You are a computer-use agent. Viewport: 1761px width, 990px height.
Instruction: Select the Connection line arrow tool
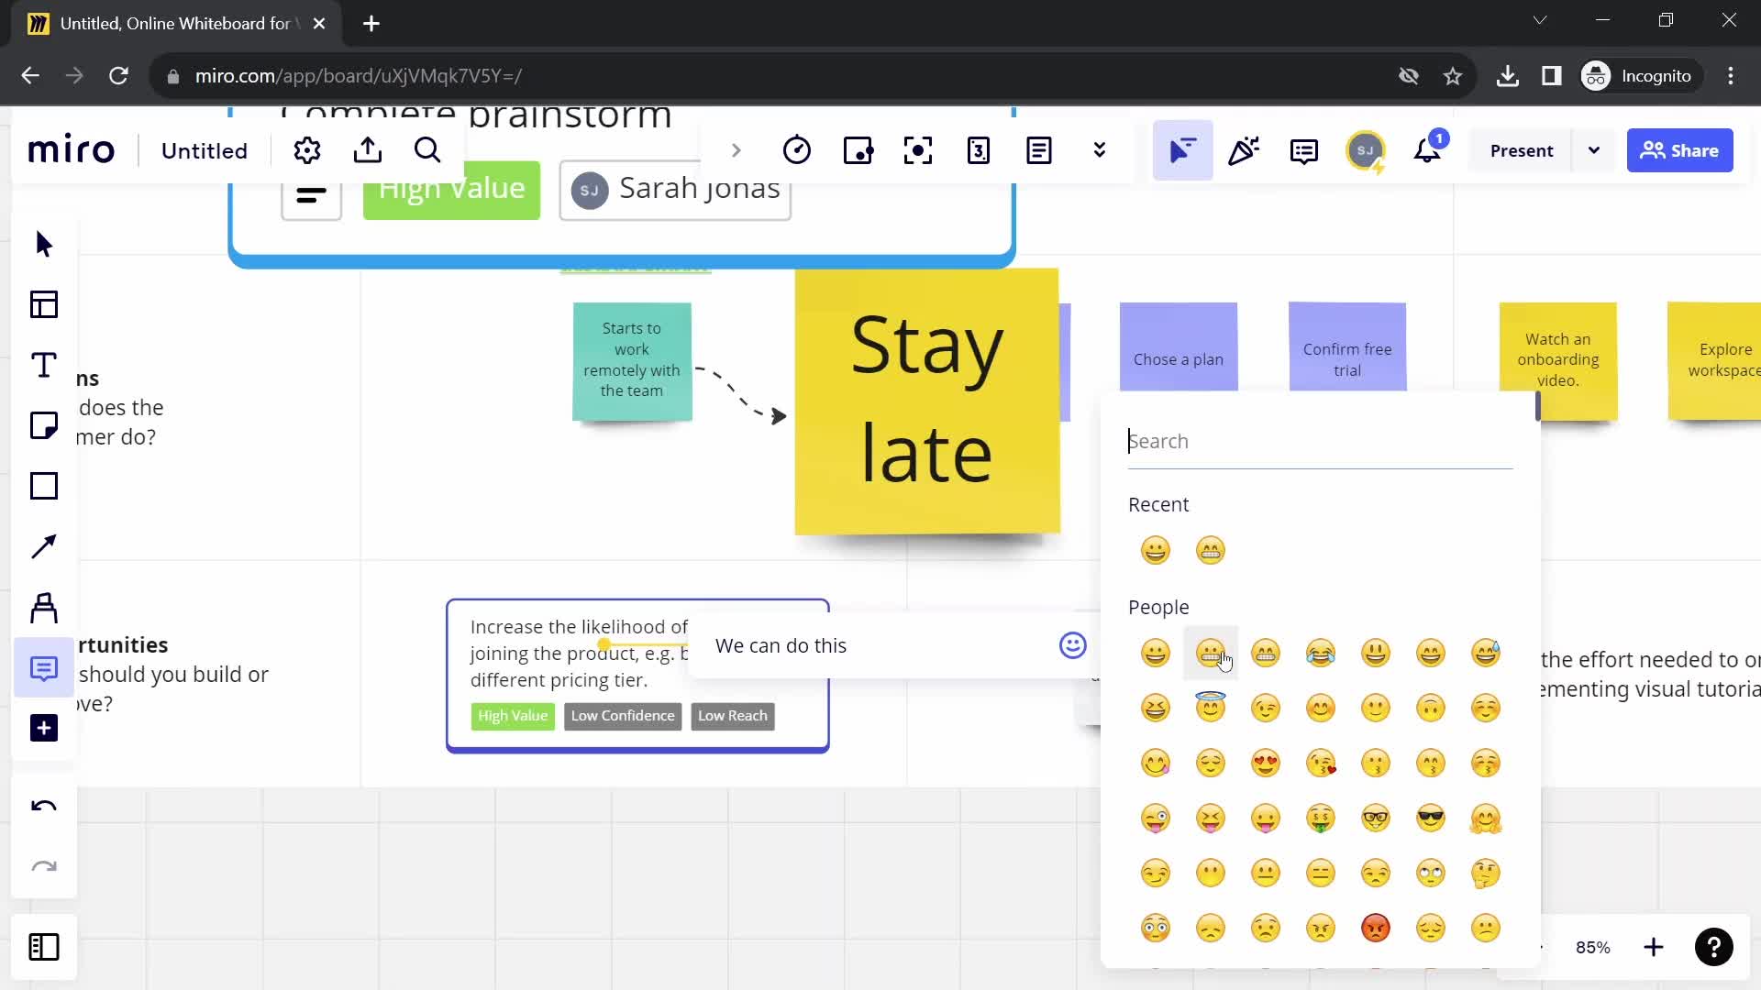pos(44,546)
